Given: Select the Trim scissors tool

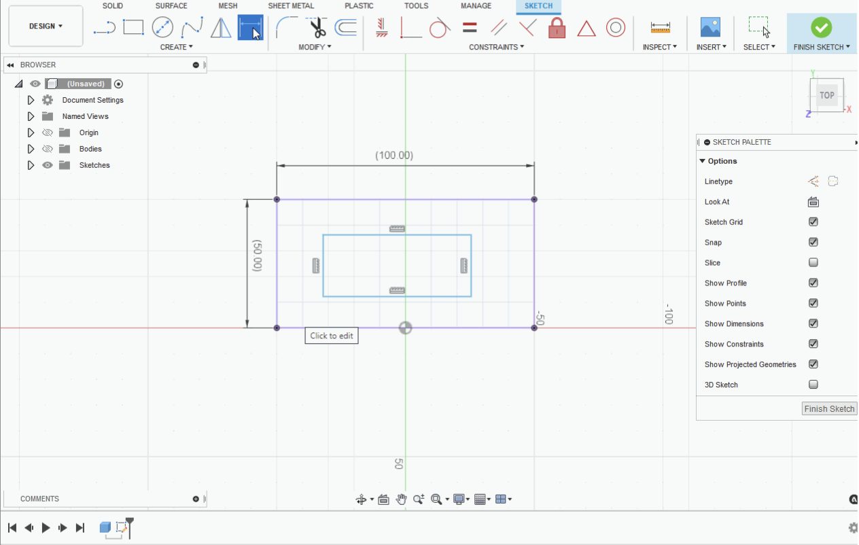Looking at the screenshot, I should (317, 28).
